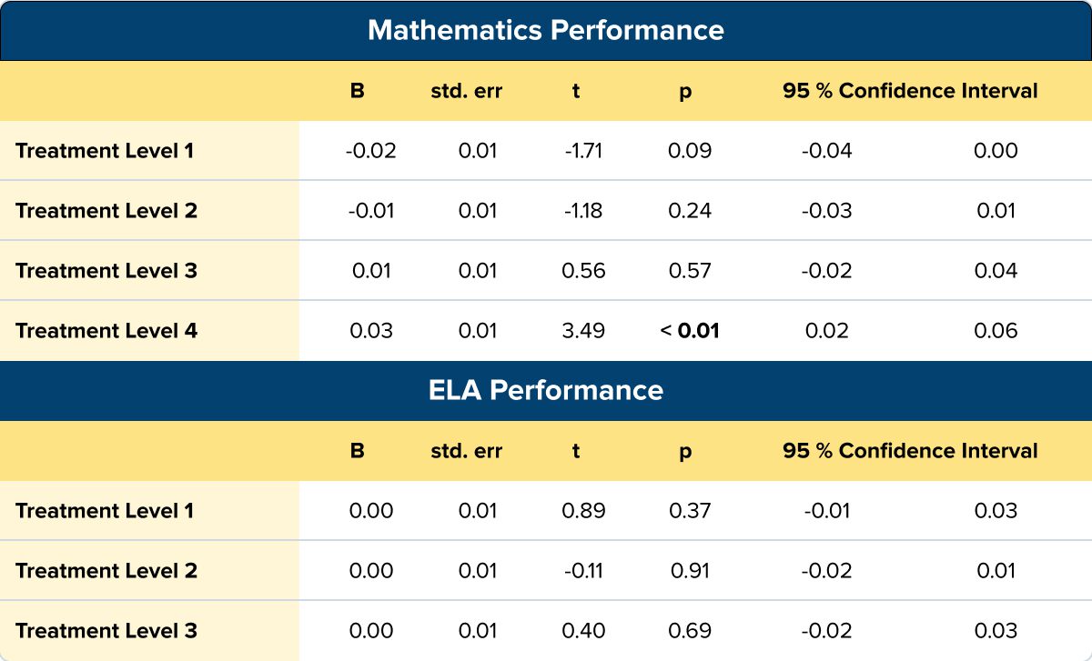1092x661 pixels.
Task: Click the t value 0.40 cell
Action: [584, 631]
